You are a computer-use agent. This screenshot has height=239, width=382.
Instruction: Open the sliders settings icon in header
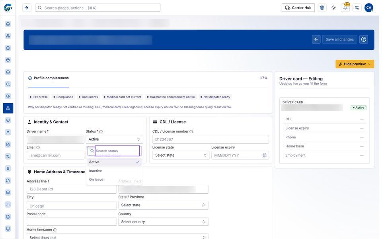click(x=357, y=8)
